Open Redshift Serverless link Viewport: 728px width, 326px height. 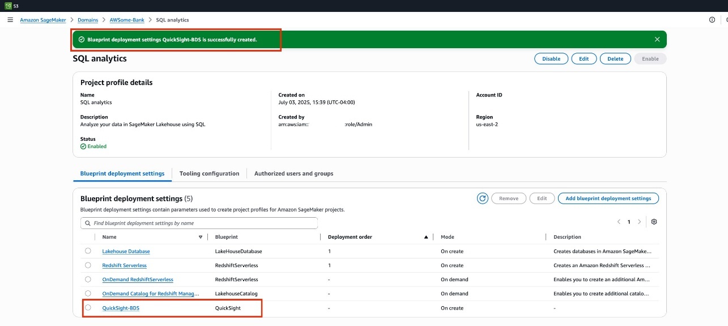pyautogui.click(x=124, y=265)
